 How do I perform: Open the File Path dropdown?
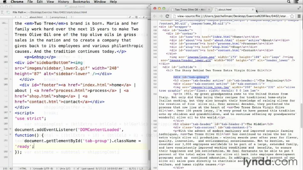tap(19, 12)
